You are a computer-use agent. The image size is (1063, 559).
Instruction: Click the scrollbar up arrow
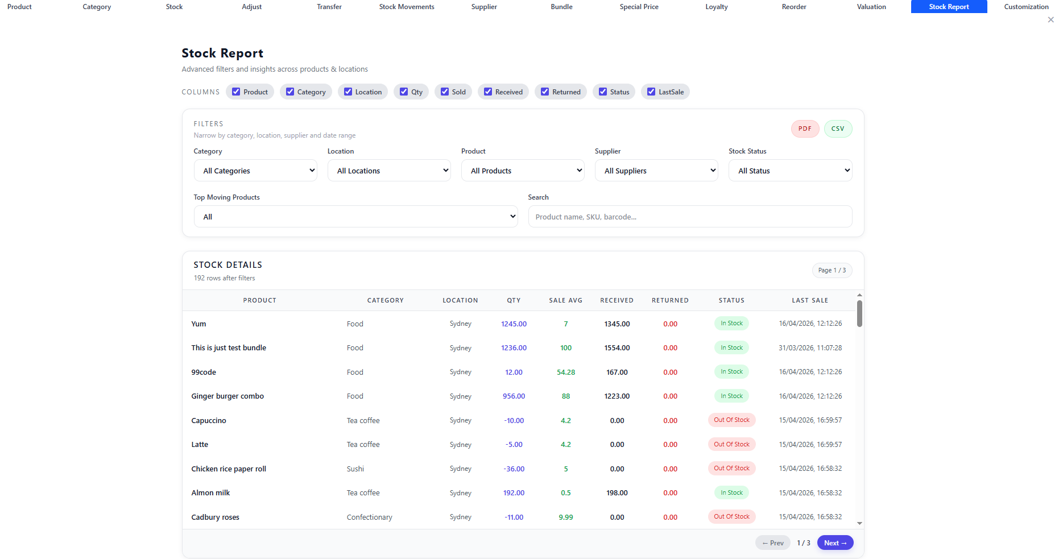(859, 295)
